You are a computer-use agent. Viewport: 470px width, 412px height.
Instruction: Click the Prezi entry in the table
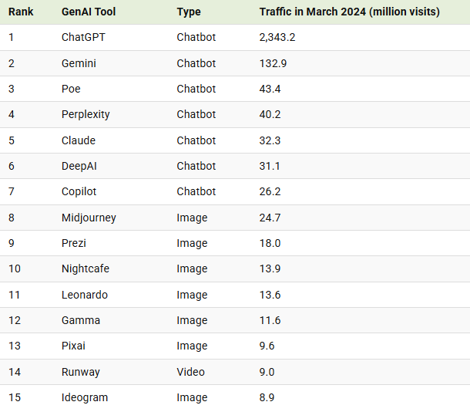[x=74, y=243]
